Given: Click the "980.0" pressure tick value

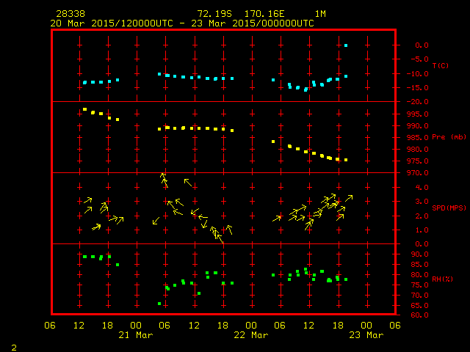Looking at the screenshot, I should tap(418, 150).
